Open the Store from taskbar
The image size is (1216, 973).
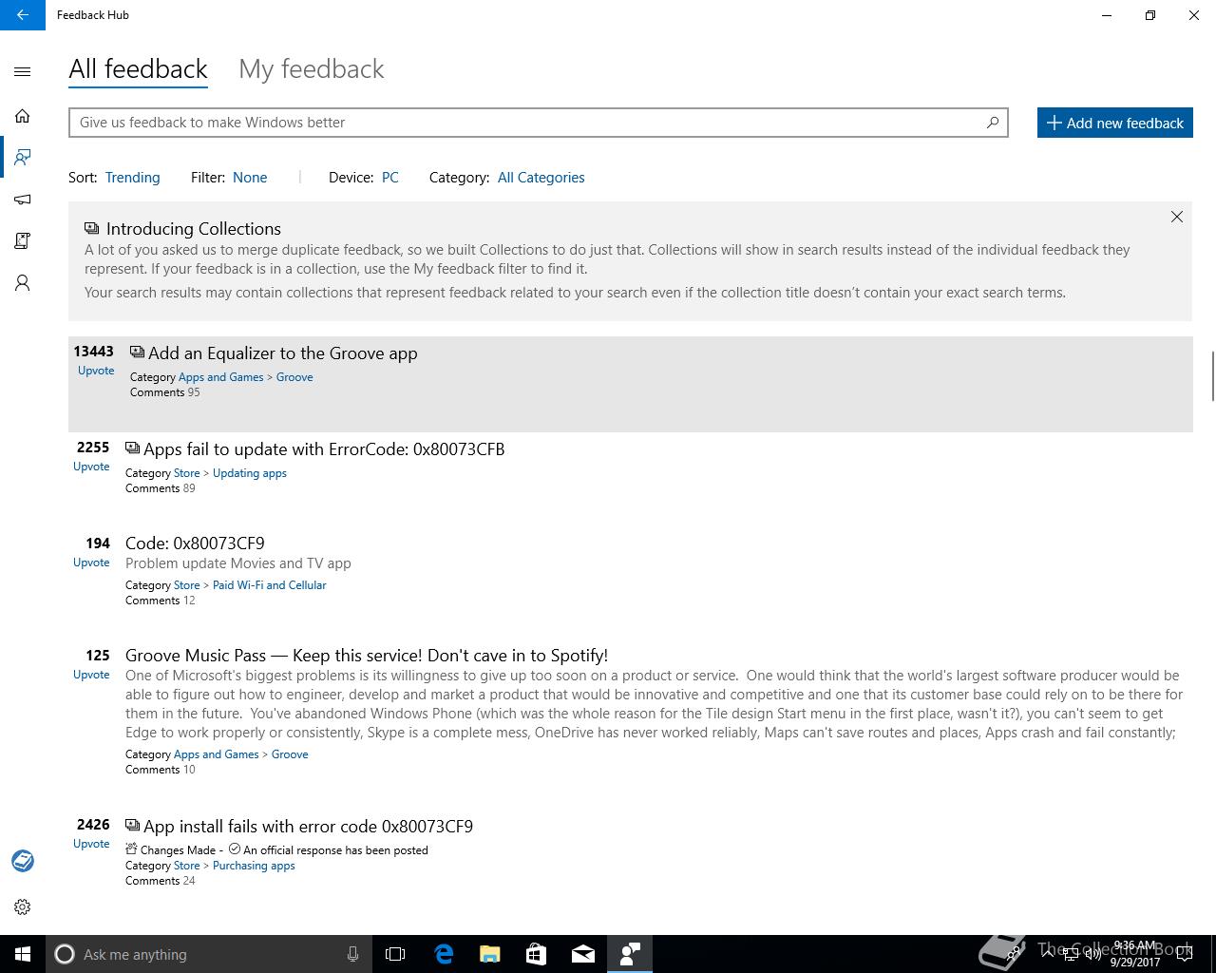tap(536, 954)
